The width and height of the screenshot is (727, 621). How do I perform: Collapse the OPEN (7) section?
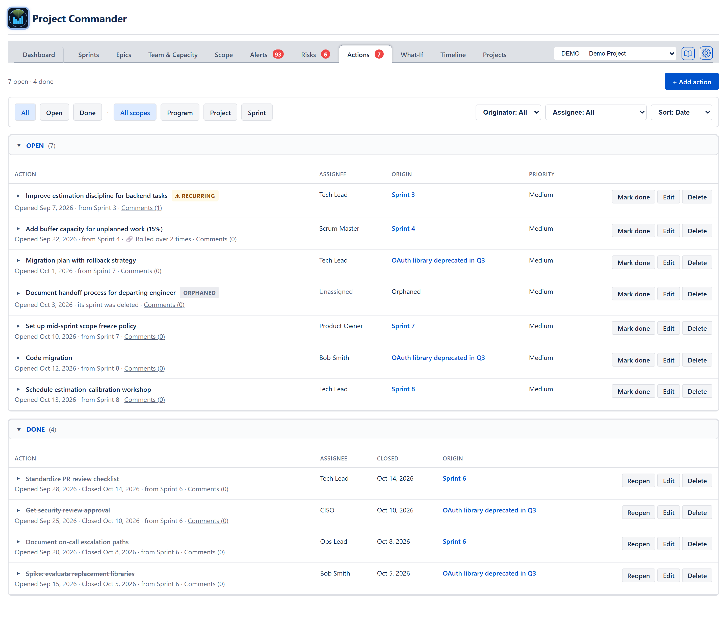coord(363,145)
